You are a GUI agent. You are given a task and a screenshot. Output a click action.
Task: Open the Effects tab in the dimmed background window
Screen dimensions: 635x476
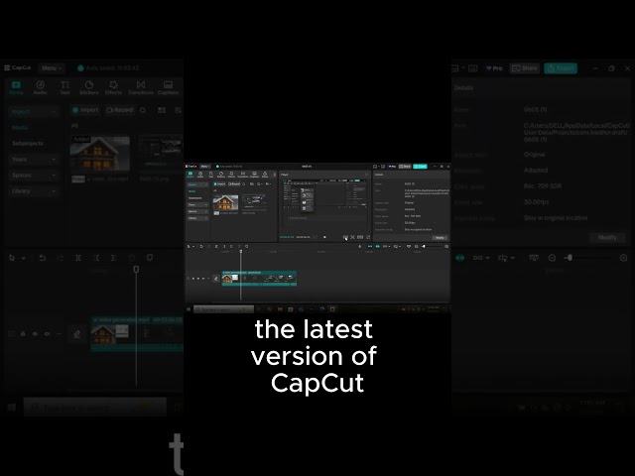(113, 87)
